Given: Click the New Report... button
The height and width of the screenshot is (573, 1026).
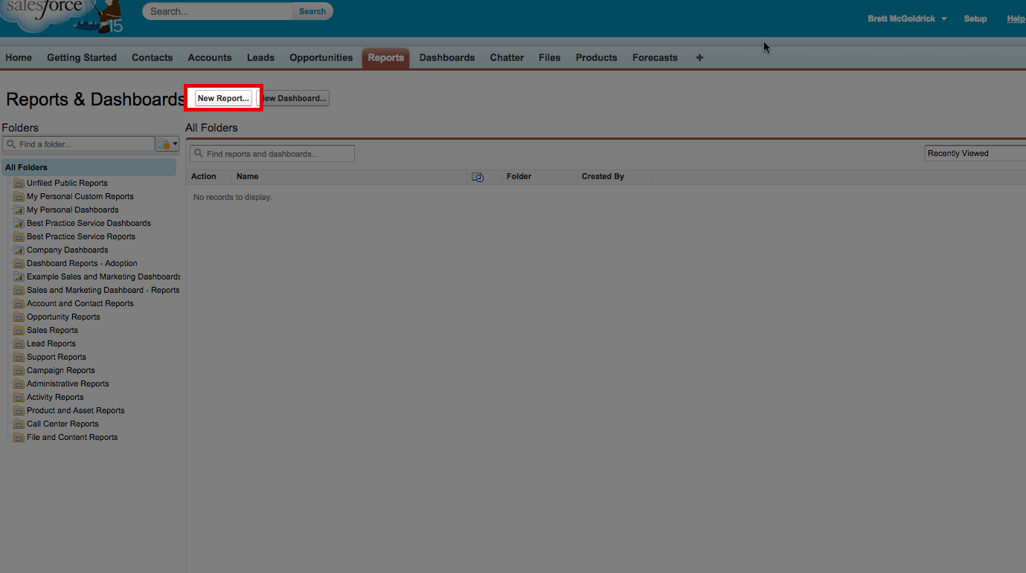Looking at the screenshot, I should click(223, 98).
